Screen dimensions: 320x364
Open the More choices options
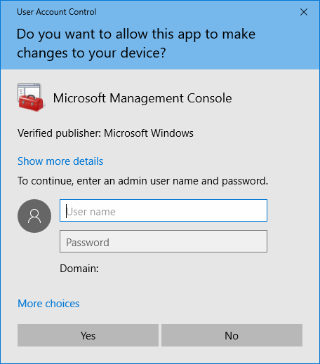coord(48,304)
